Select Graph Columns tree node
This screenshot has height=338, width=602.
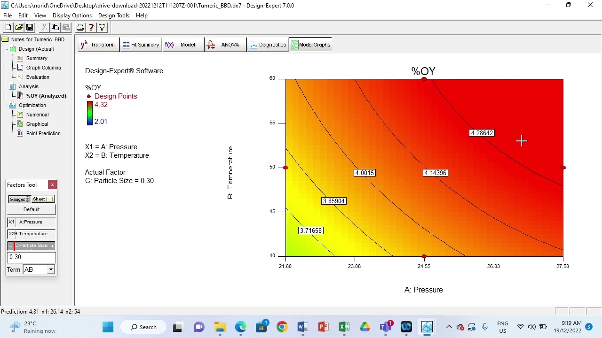(43, 68)
